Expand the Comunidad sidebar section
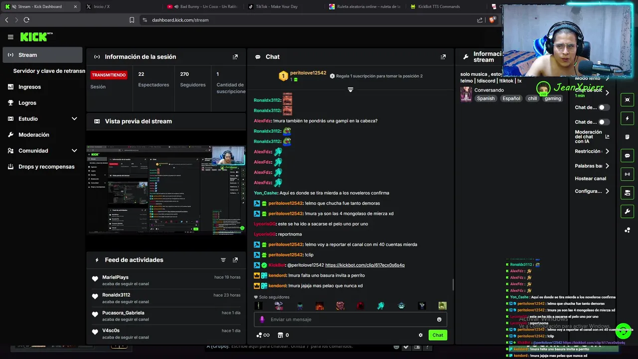Screen dimensions: 638x359 [x=74, y=151]
